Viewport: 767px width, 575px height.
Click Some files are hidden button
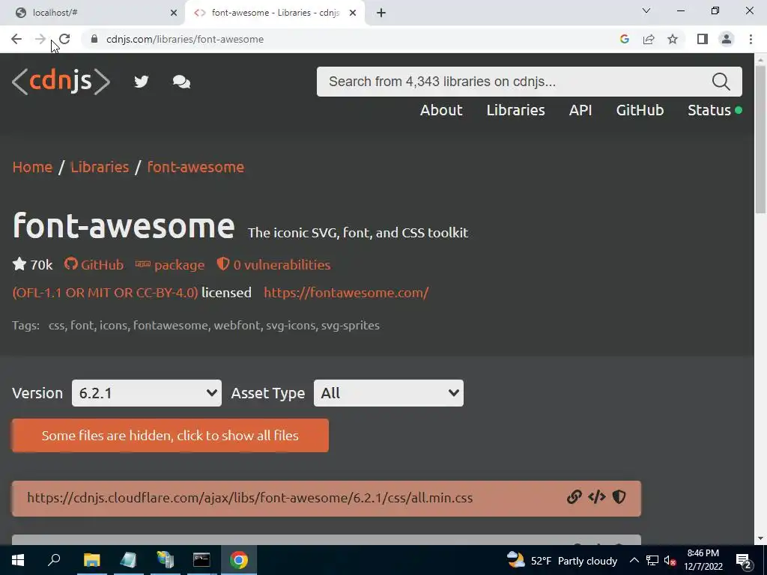click(x=170, y=435)
